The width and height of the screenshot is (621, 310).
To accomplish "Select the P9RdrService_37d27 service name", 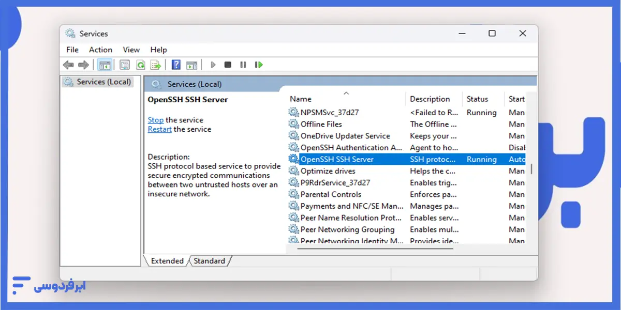I will (x=335, y=182).
